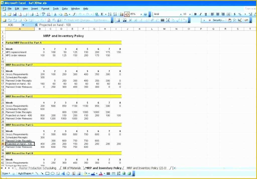Click the New workbook icon
The width and height of the screenshot is (257, 179).
[x=4, y=14]
